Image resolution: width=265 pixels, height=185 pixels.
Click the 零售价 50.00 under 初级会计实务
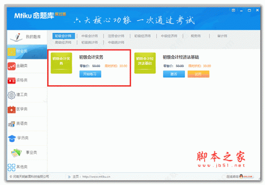[90, 66]
